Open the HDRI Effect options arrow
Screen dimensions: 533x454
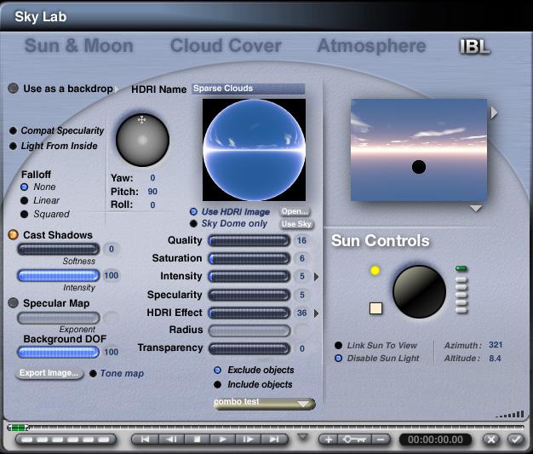point(317,313)
